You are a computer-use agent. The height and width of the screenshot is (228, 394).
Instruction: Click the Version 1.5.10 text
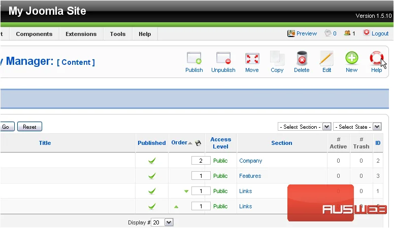click(373, 16)
